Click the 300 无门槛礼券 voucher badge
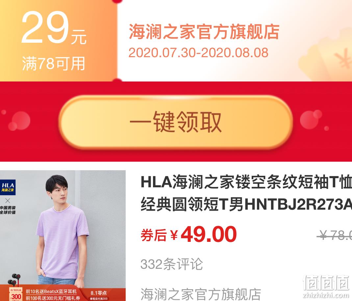The height and width of the screenshot is (301, 352). point(15,294)
